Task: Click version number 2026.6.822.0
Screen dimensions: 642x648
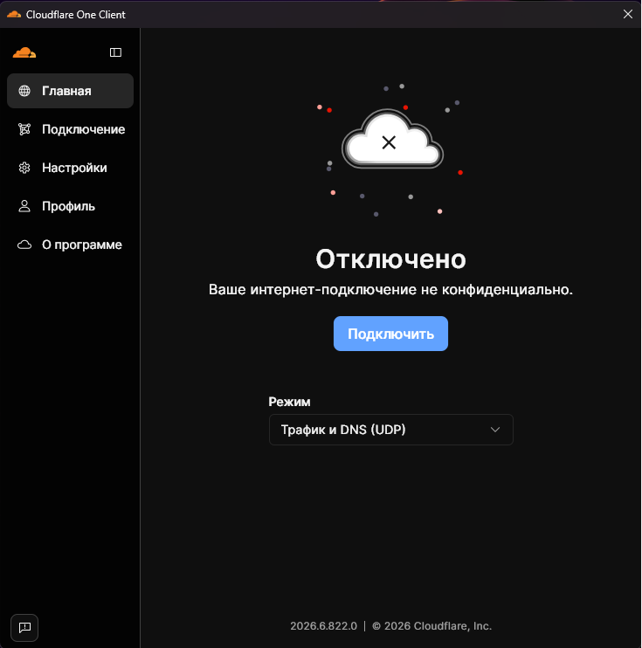Action: point(323,626)
